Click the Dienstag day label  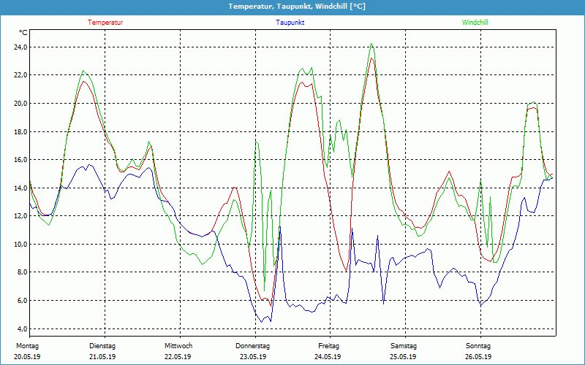(x=102, y=346)
